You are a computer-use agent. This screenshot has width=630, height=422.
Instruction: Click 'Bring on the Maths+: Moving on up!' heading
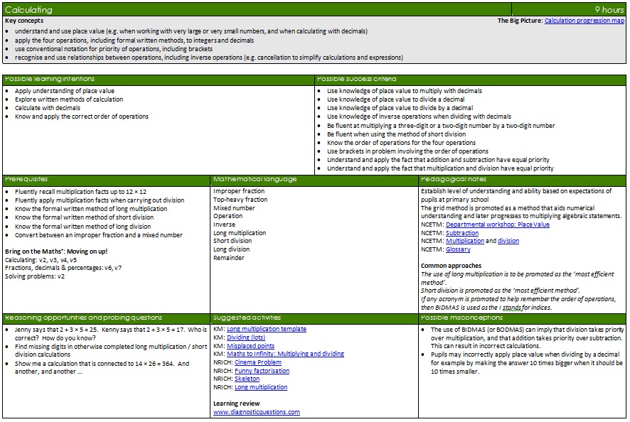tap(56, 251)
